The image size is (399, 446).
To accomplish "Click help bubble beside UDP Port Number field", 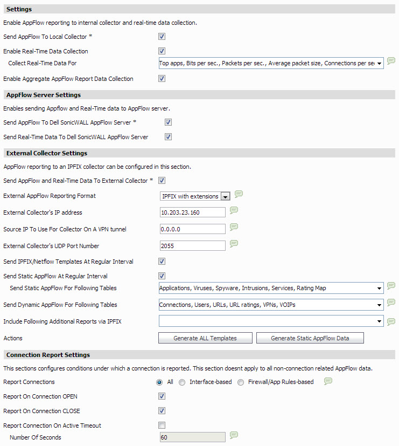I will [234, 244].
